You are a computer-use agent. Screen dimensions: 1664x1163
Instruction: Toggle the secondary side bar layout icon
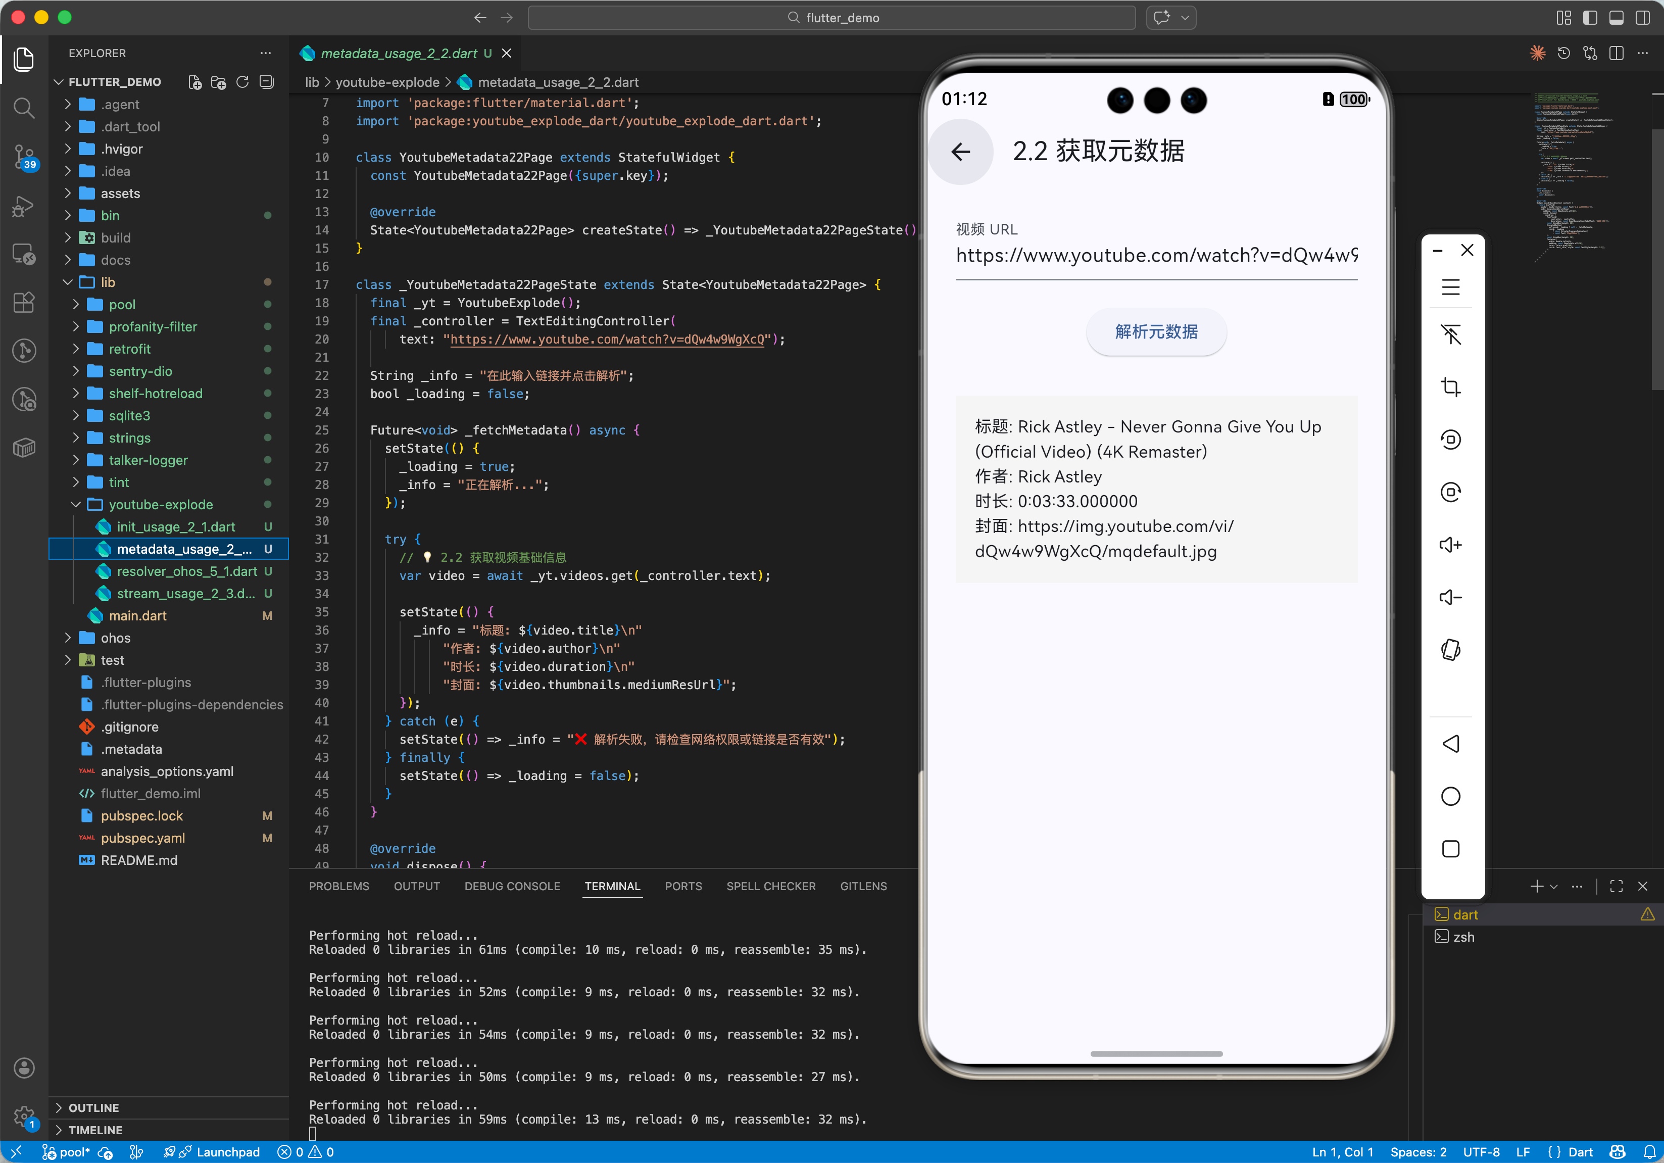(1642, 17)
